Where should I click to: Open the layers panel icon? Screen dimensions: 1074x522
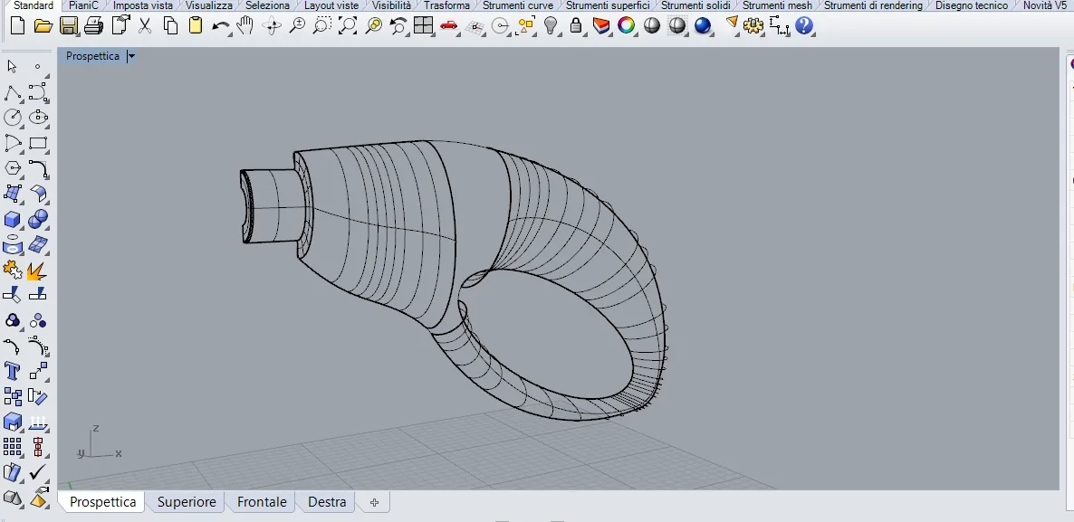click(x=600, y=26)
